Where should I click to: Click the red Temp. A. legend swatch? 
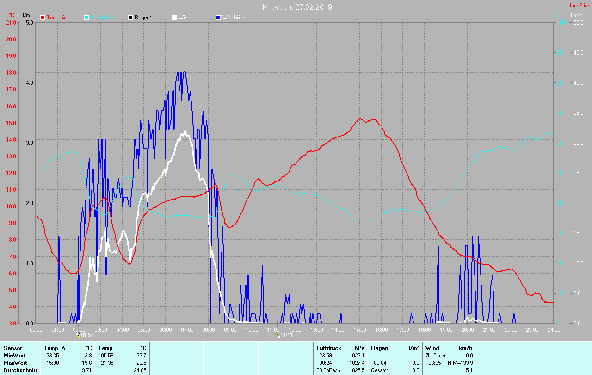coord(43,18)
